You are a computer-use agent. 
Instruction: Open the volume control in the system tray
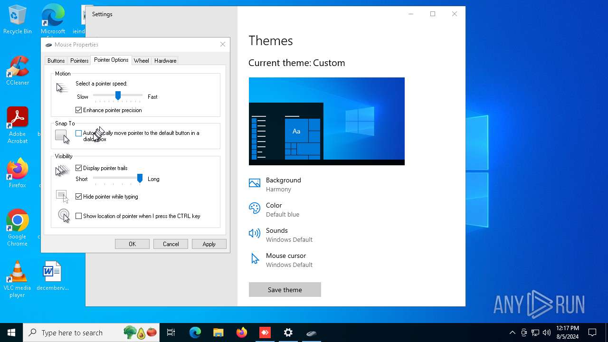[x=547, y=332]
